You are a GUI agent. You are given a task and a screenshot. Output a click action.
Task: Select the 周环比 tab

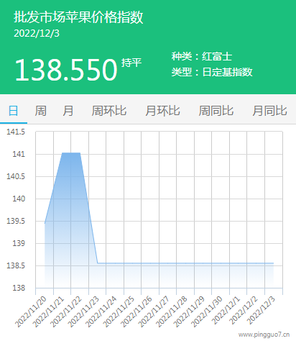(109, 111)
